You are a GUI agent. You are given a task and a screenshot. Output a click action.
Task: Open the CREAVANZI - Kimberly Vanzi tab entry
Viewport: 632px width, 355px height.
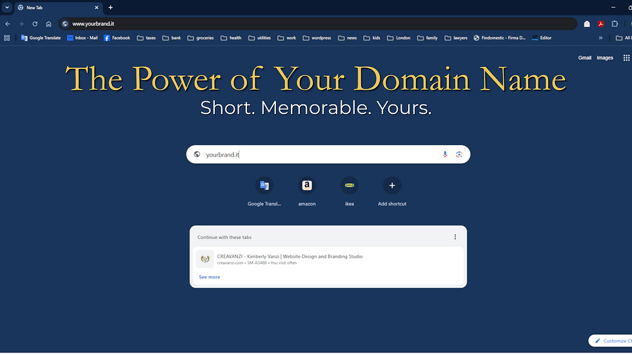click(328, 259)
